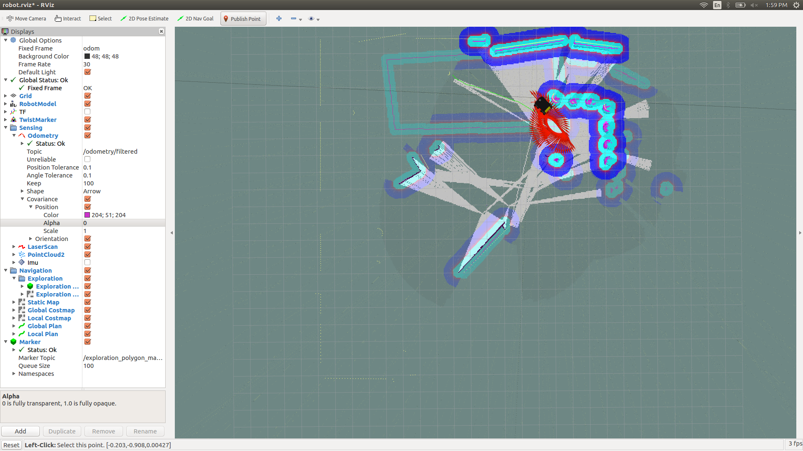803x451 pixels.
Task: Click the covariance Position color swatch
Action: 87,215
